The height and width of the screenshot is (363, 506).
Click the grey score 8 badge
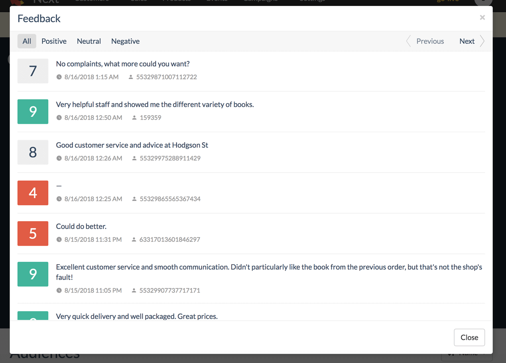click(x=33, y=152)
